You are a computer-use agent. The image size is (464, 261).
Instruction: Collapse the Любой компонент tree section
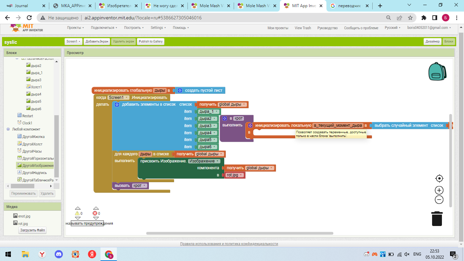(8, 129)
